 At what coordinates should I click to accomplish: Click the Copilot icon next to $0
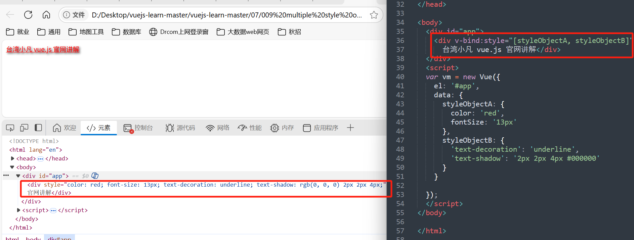(95, 176)
